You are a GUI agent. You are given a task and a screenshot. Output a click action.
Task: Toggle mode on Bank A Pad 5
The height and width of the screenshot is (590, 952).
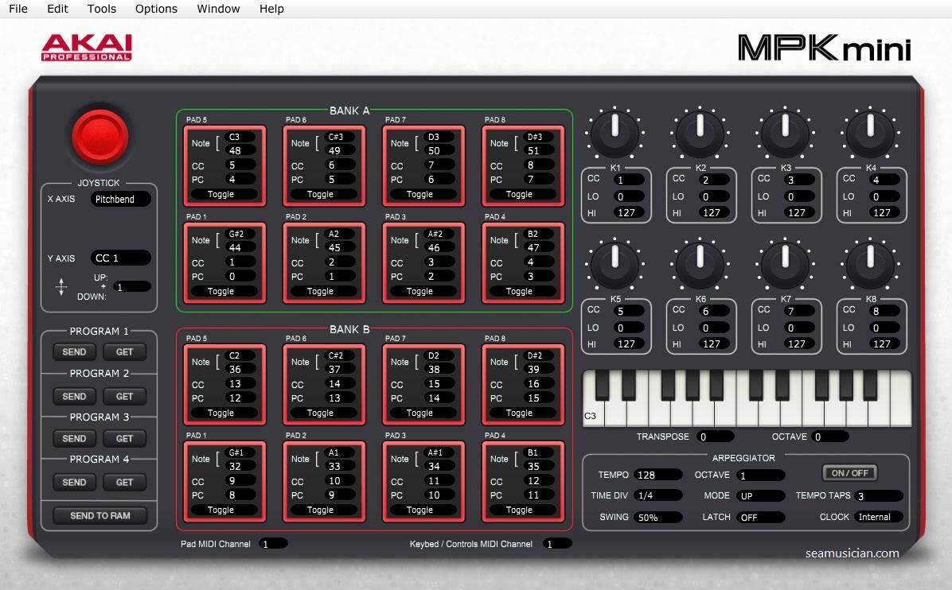click(x=220, y=194)
